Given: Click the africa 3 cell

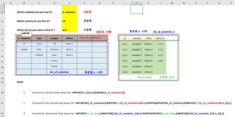Looking at the screenshot, I should pyautogui.click(x=69, y=55).
